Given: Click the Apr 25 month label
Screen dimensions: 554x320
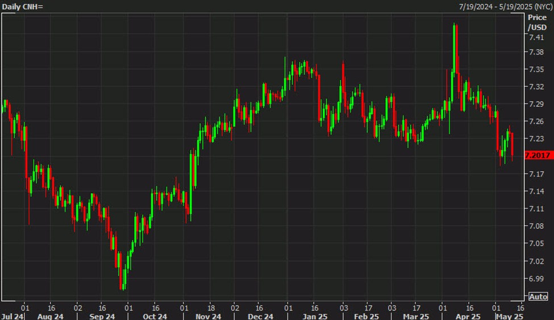Looking at the screenshot, I should [x=468, y=316].
